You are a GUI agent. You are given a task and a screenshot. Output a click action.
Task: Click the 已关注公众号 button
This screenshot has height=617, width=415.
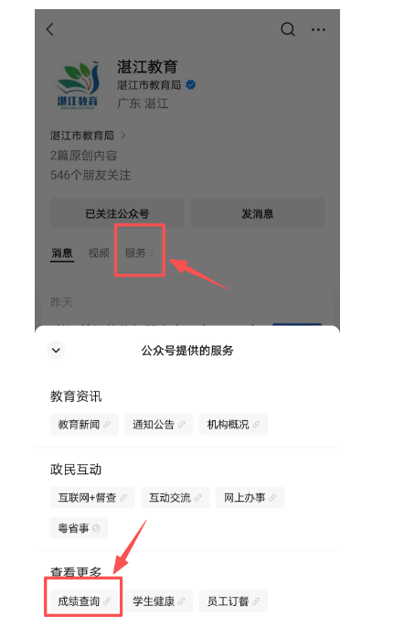point(117,213)
